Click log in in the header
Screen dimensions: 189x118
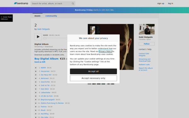click(x=170, y=3)
